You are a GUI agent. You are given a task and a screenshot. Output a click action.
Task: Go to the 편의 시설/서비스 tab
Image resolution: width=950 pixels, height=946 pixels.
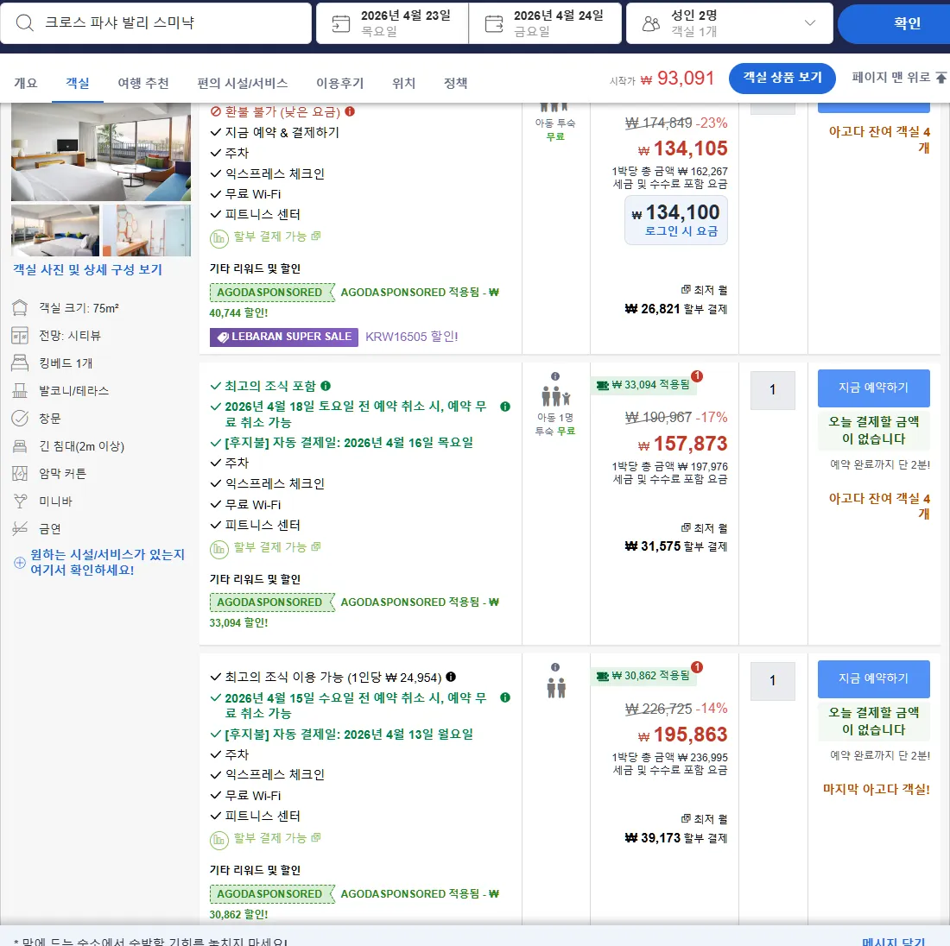[x=243, y=83]
